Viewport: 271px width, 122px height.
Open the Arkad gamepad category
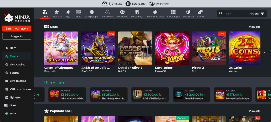[201, 12]
